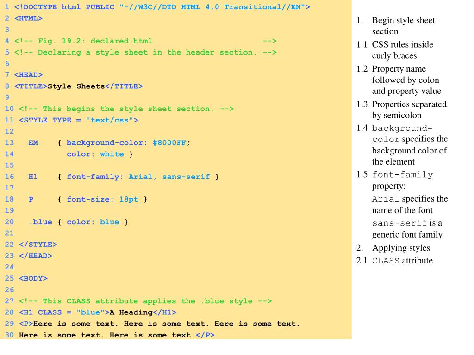Image resolution: width=474 pixels, height=355 pixels.
Task: Click the H1 selector on line 16
Action: [33, 176]
